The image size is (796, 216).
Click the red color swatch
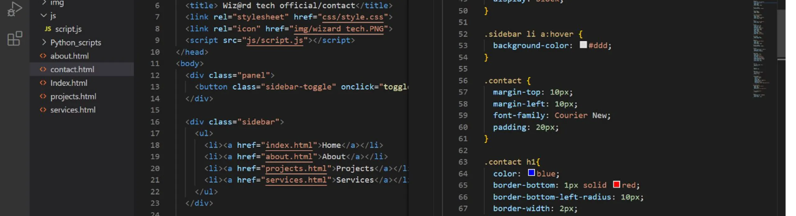tap(616, 185)
